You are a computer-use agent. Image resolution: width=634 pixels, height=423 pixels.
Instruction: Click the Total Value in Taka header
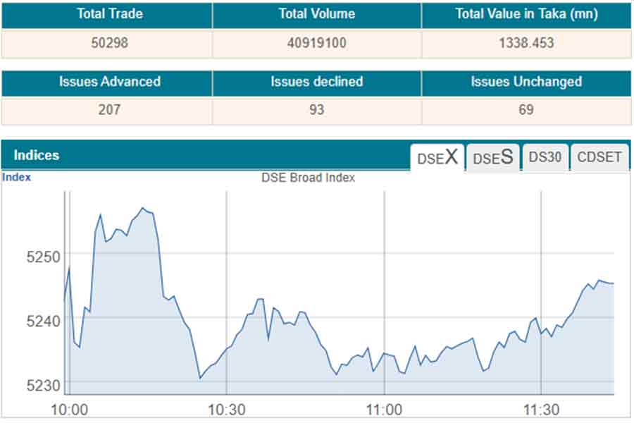(526, 14)
